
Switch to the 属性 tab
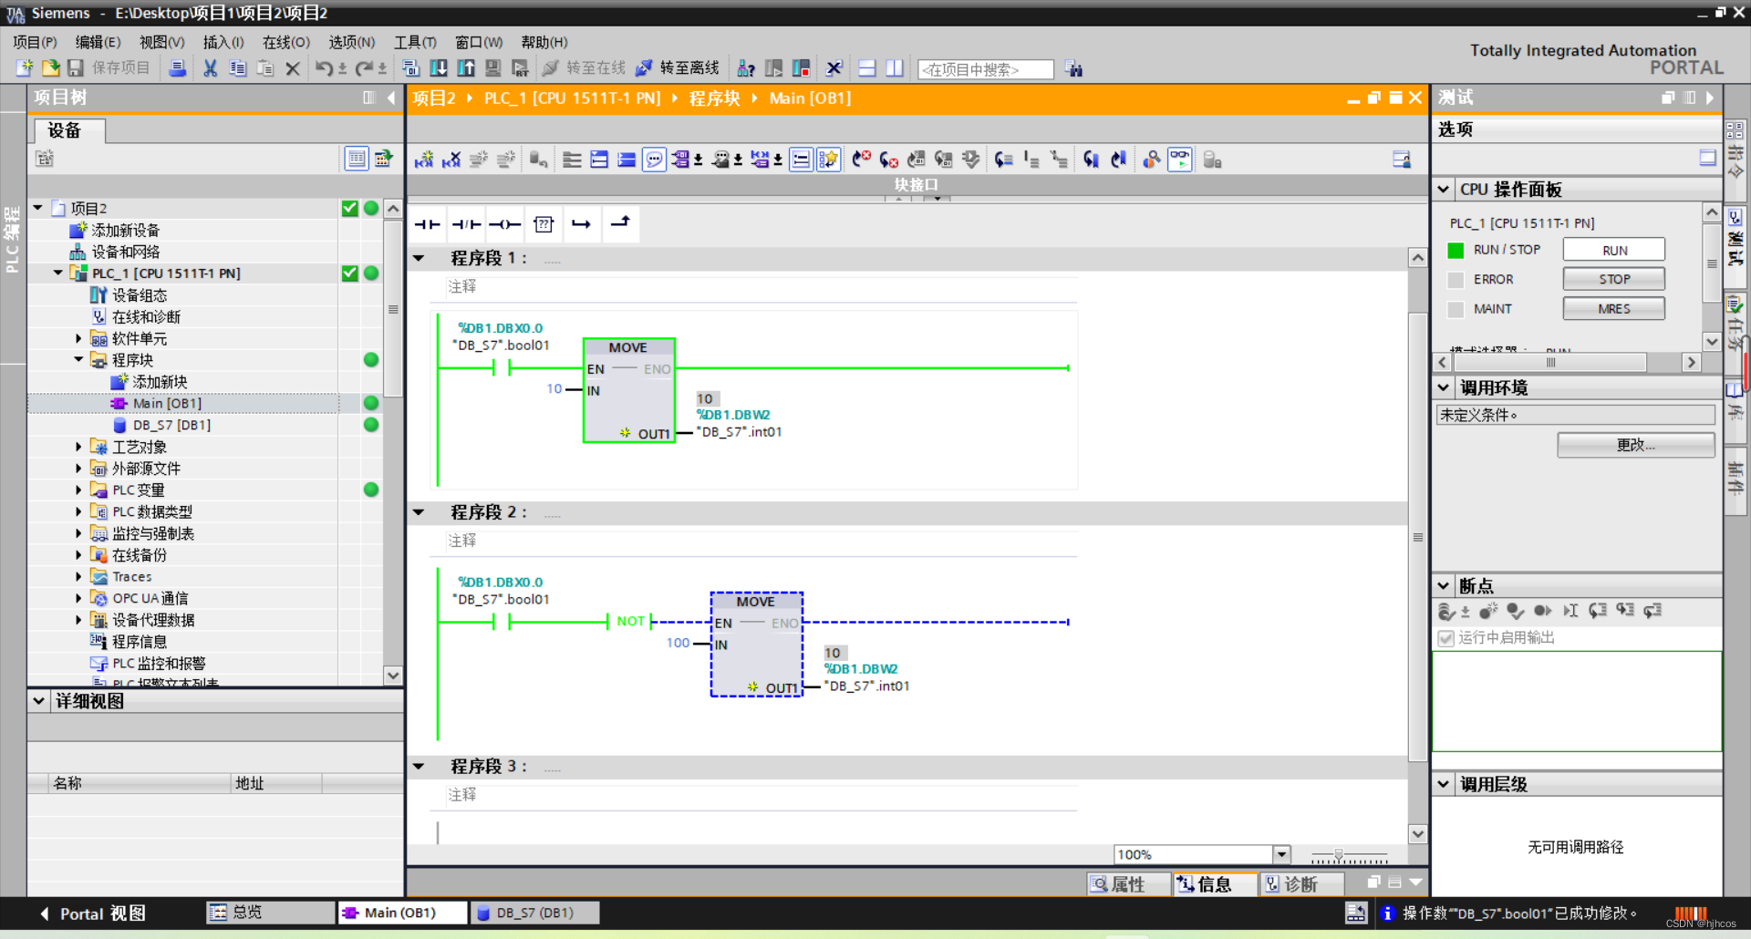1128,884
